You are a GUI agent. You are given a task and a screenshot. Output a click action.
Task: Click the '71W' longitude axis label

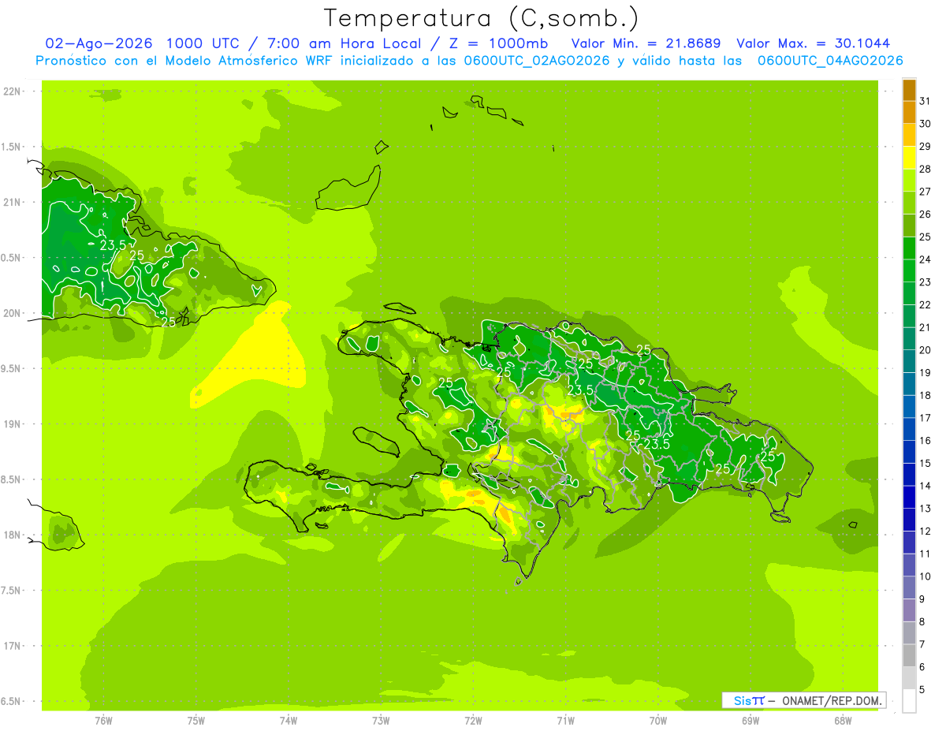565,720
